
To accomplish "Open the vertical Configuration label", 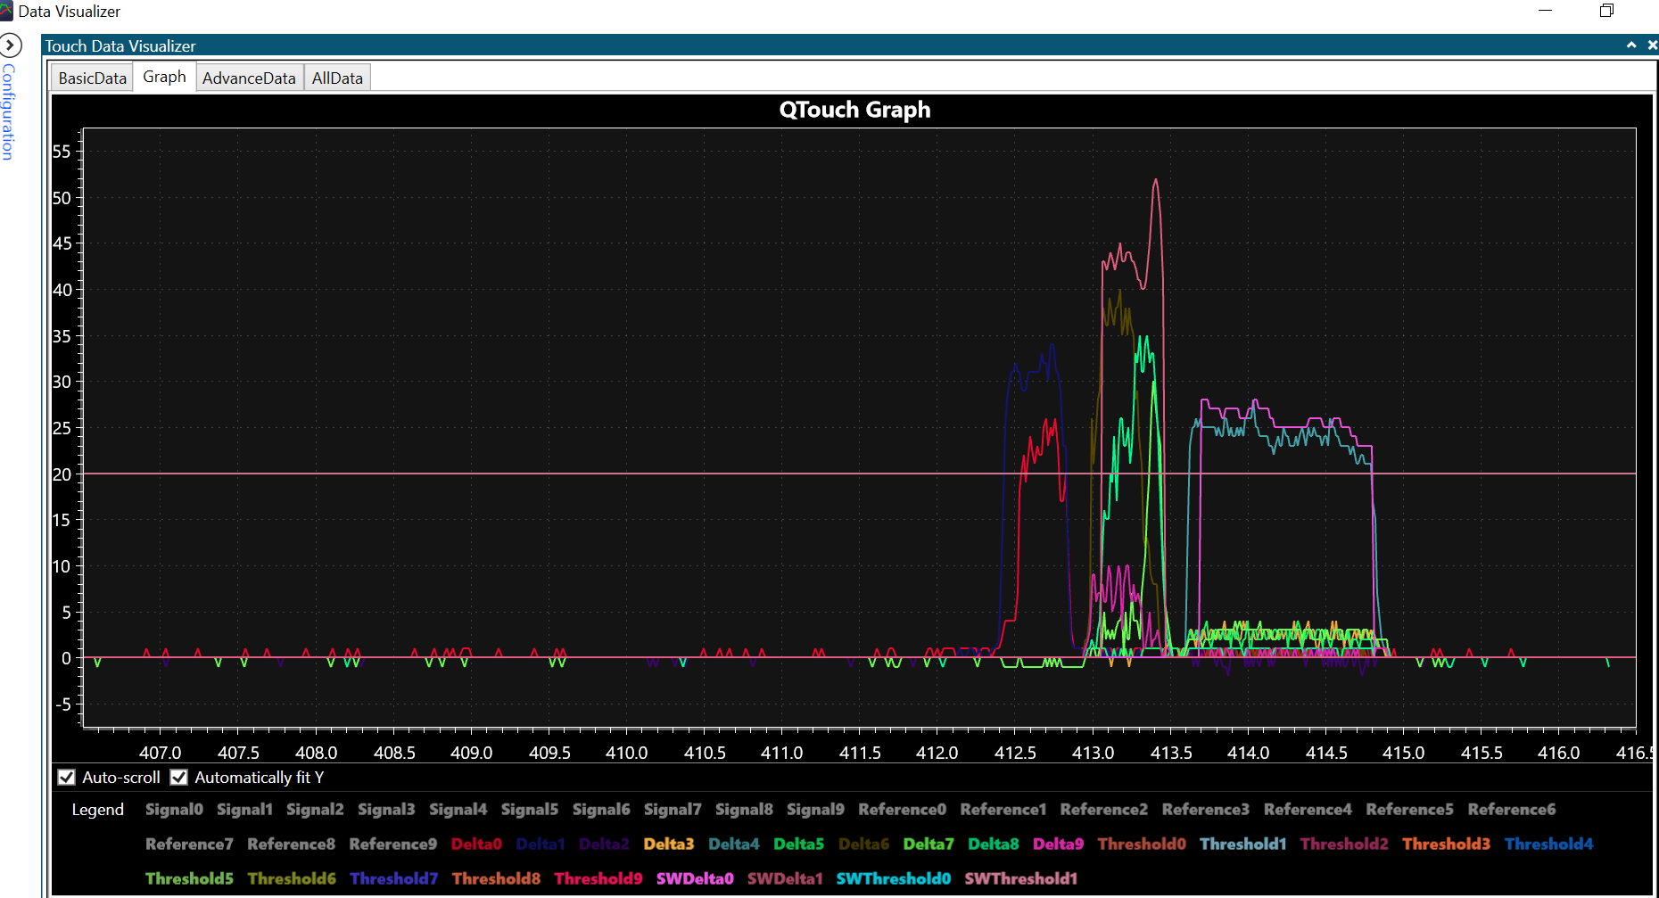I will point(8,111).
